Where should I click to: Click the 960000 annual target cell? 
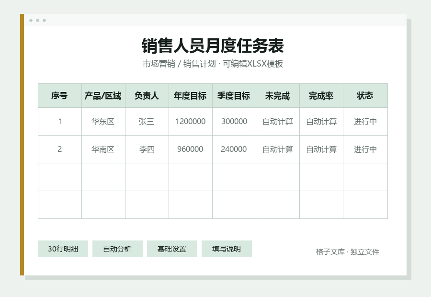coord(191,149)
